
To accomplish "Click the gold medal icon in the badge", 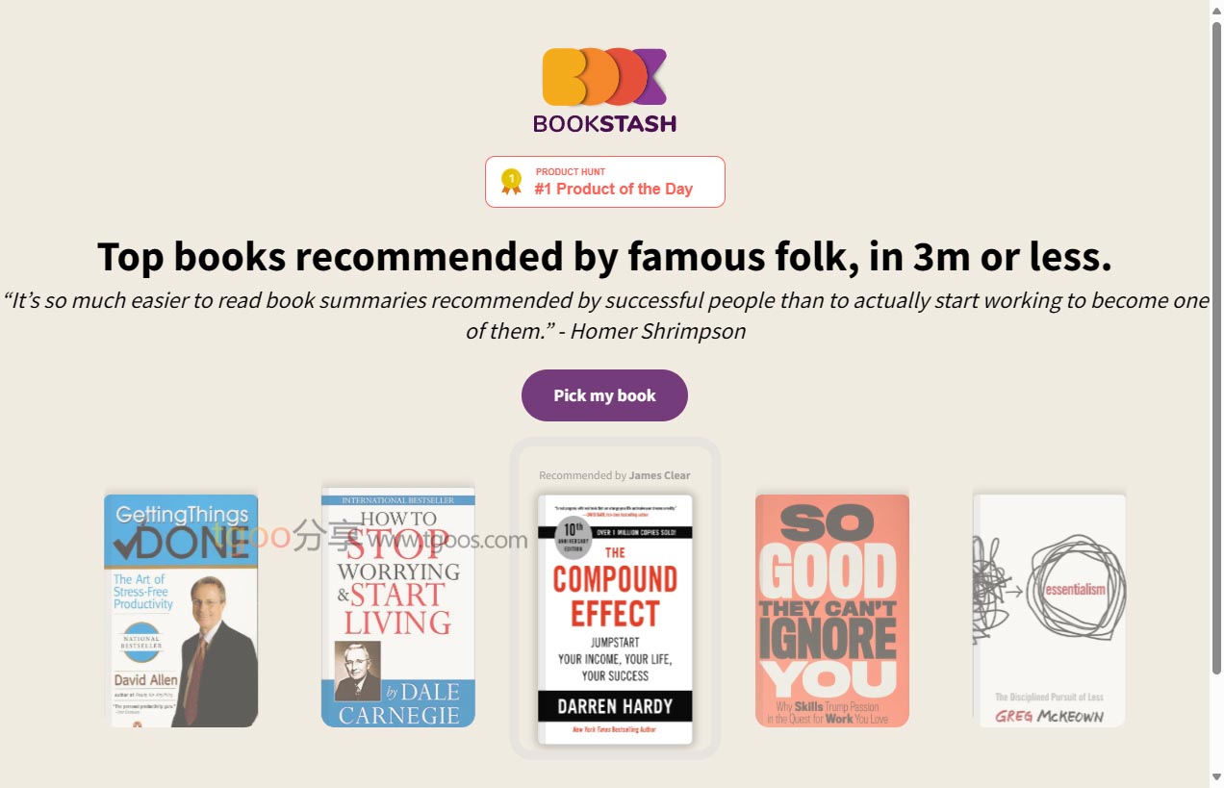I will pyautogui.click(x=511, y=181).
